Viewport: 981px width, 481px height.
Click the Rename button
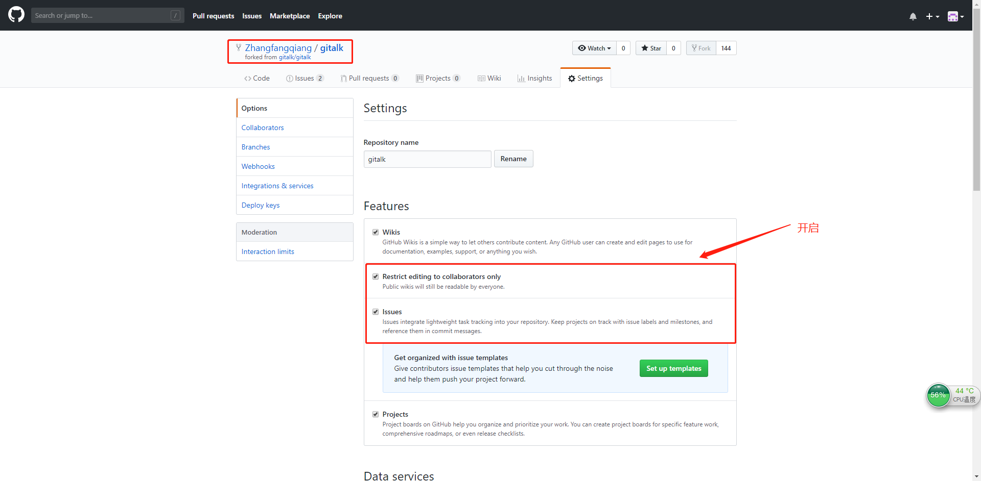pos(513,159)
